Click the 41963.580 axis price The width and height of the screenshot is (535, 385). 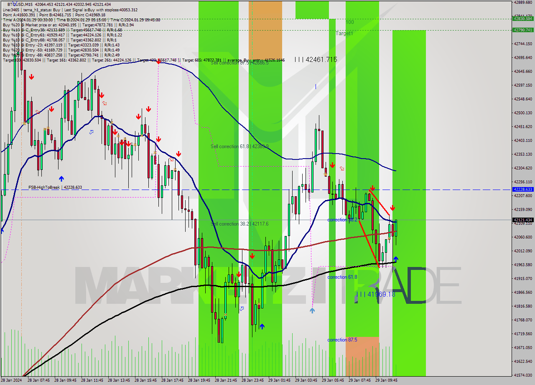523,264
